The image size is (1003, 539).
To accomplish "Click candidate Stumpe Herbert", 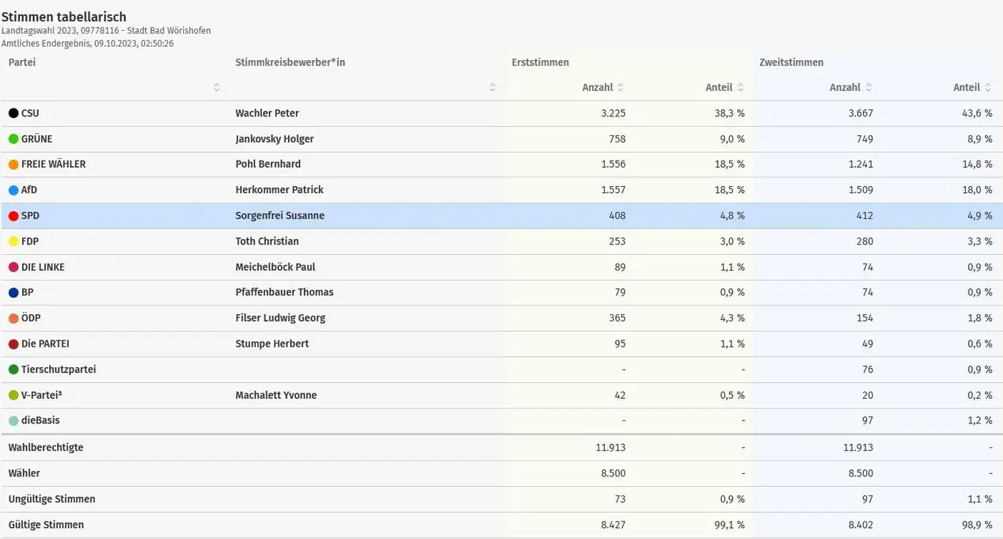I will point(272,344).
